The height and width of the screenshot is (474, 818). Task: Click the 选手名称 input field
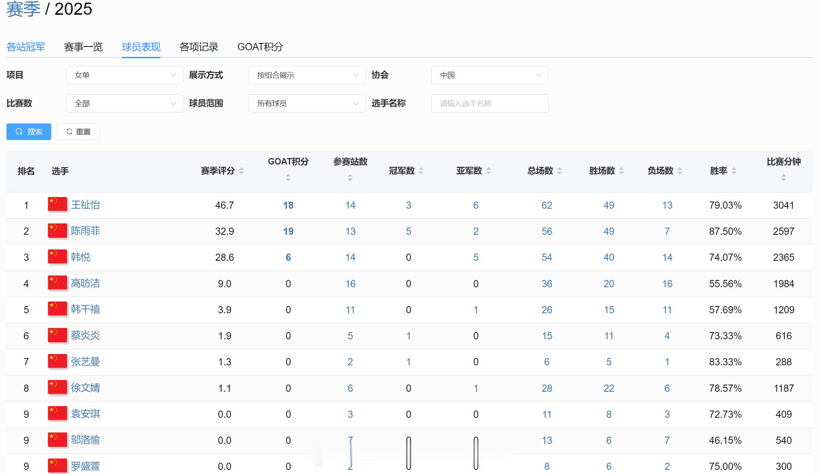point(489,103)
